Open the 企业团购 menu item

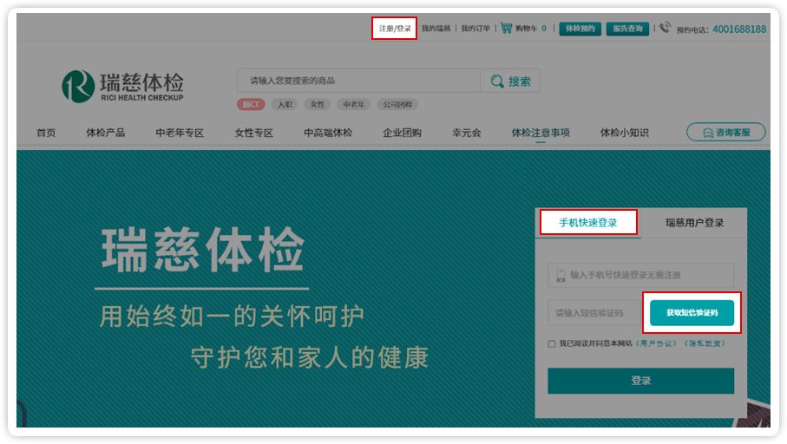pyautogui.click(x=402, y=133)
